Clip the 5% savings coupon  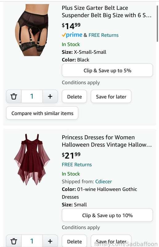point(107,70)
